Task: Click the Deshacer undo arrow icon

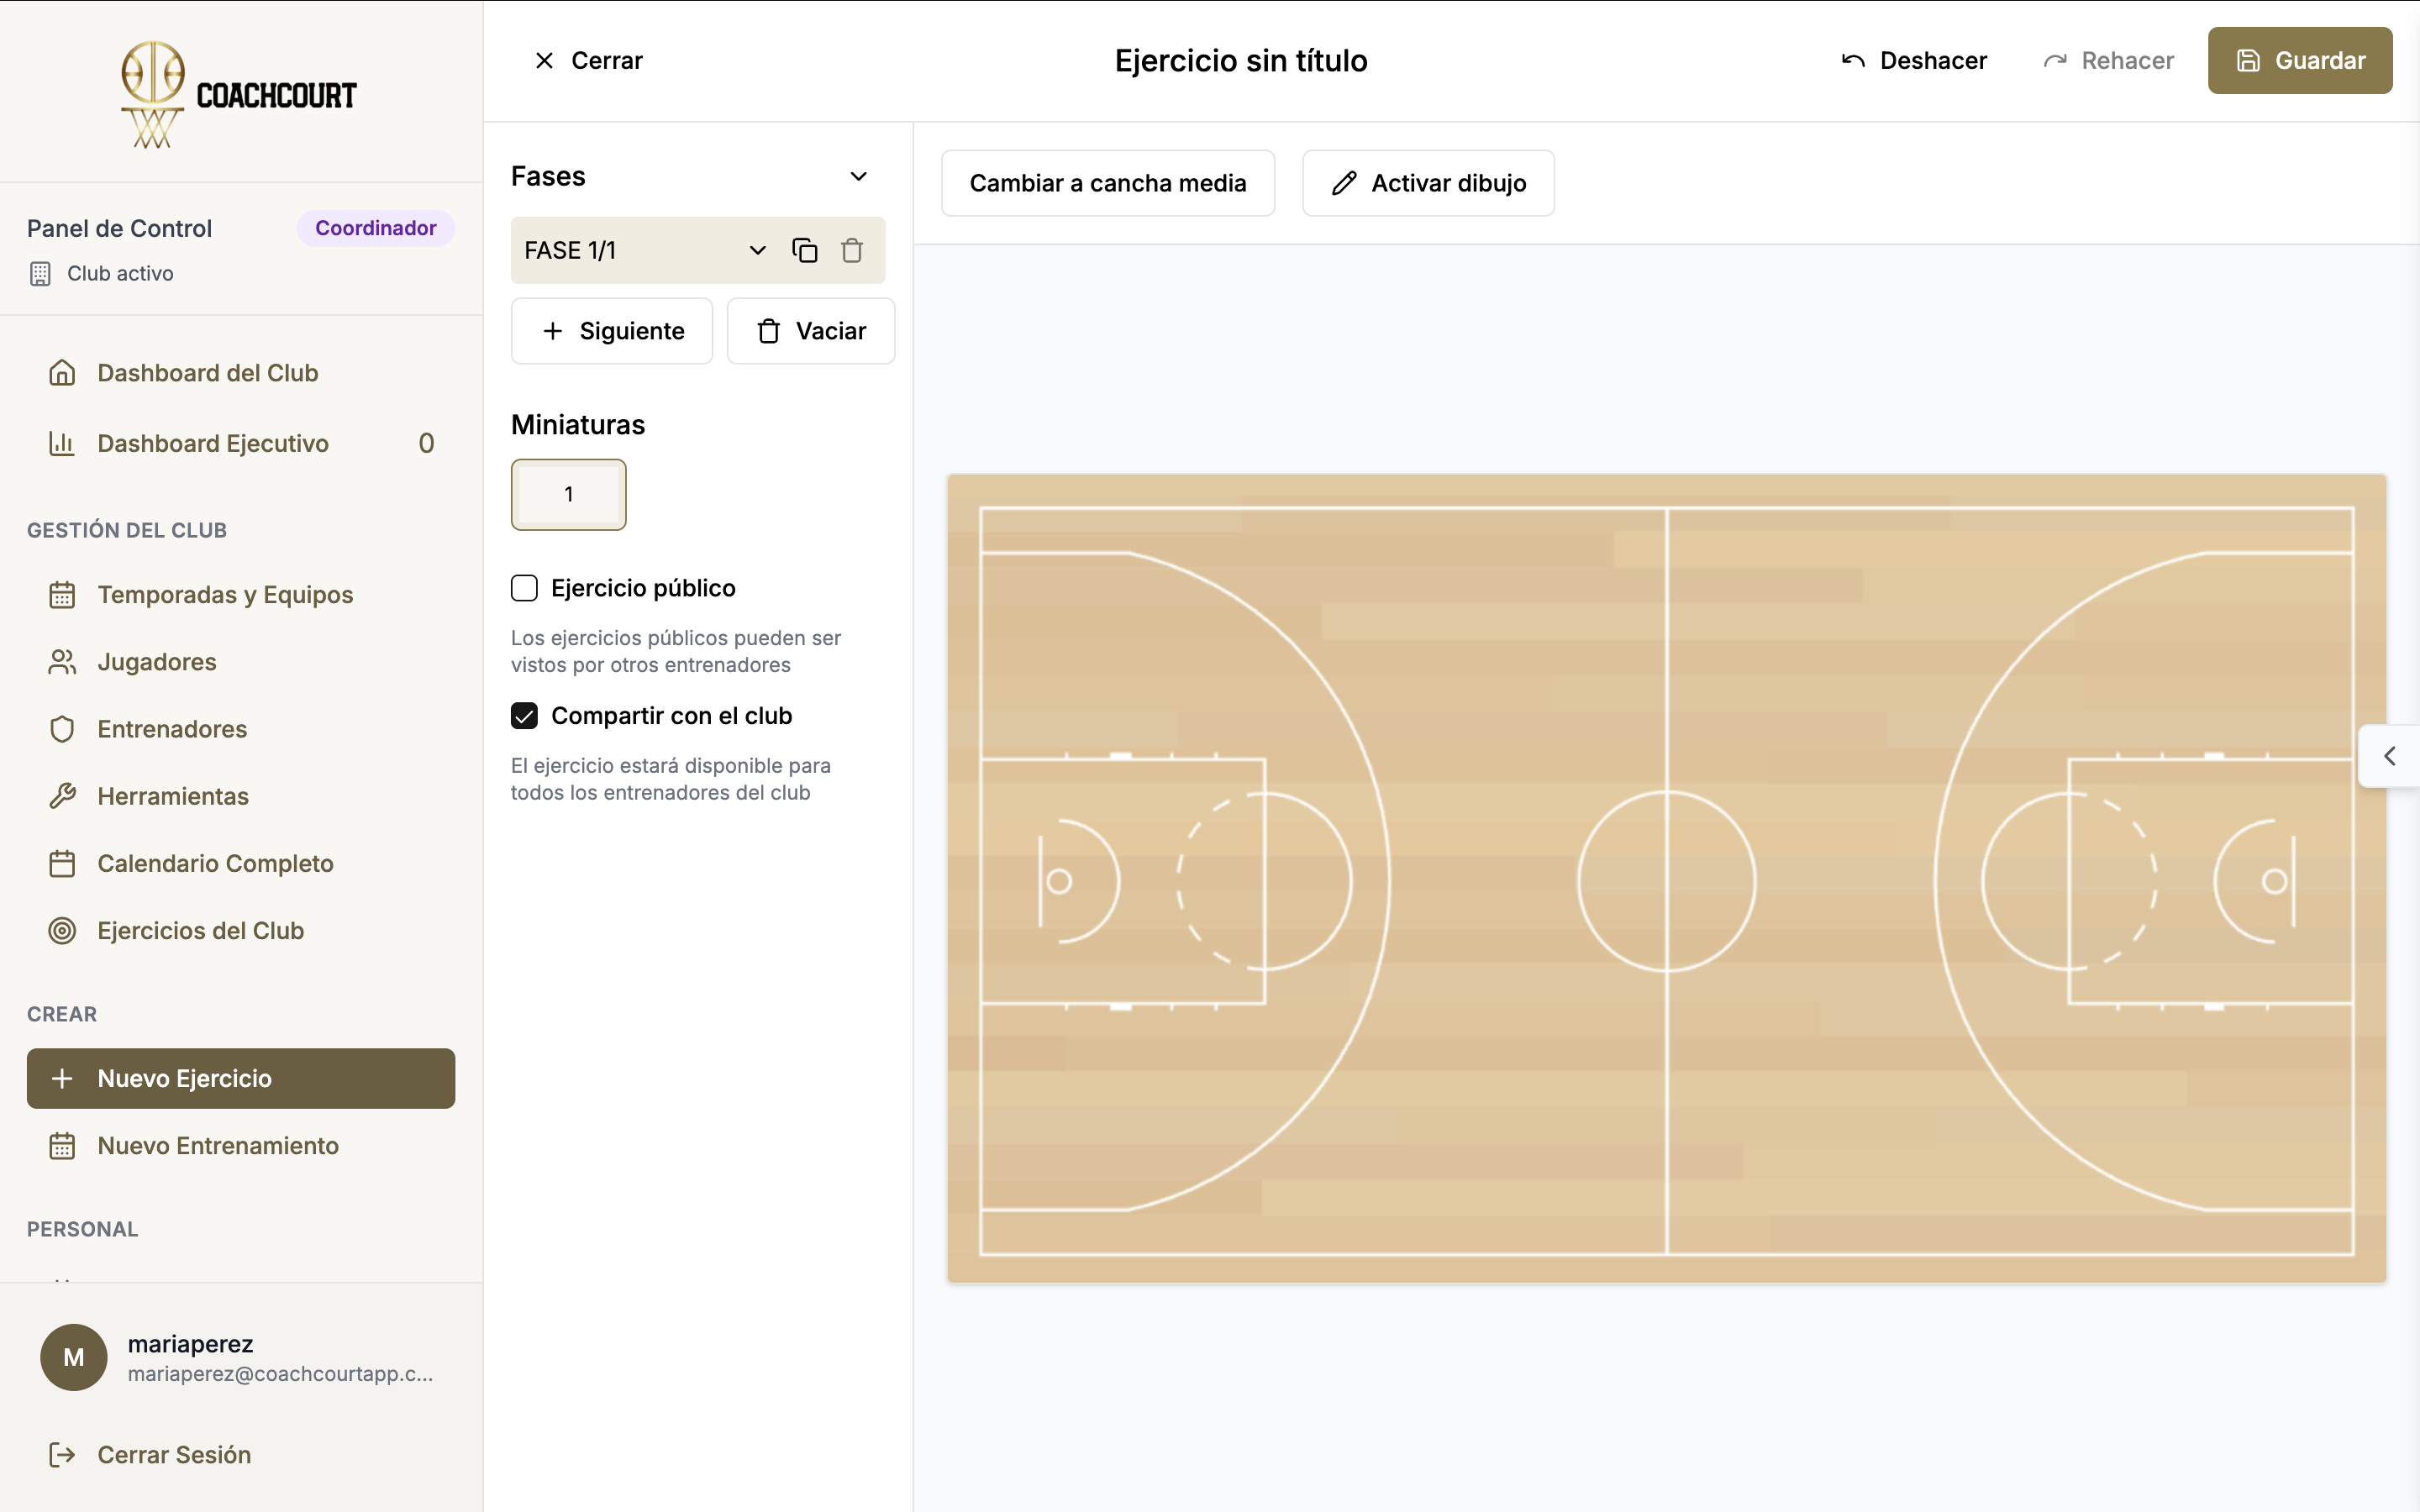Action: click(x=1853, y=61)
